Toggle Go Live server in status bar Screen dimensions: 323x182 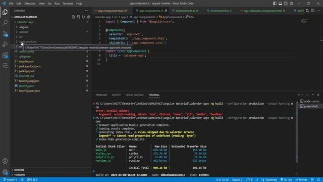286,180
